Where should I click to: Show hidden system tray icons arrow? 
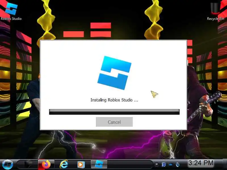coord(157,165)
